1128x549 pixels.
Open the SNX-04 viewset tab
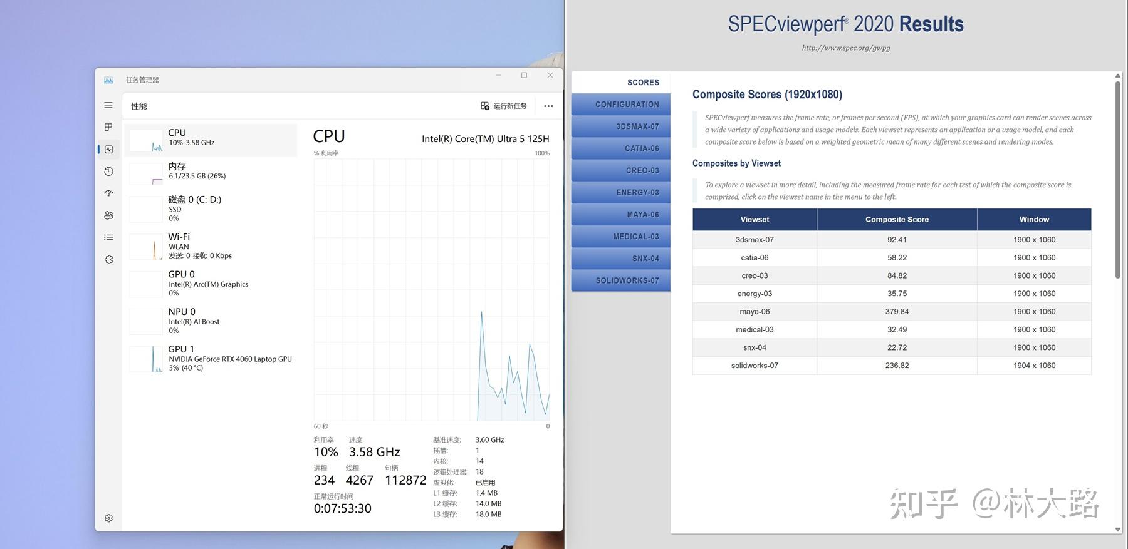click(621, 259)
